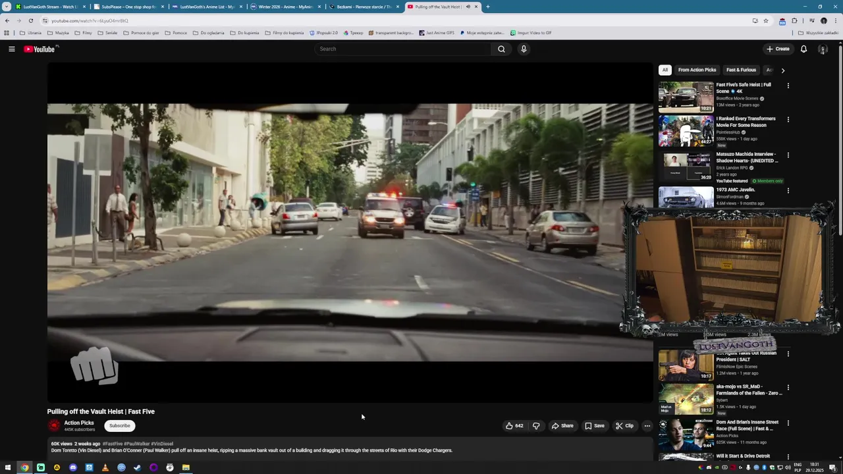
Task: Click the Chrome address bar URL
Action: coord(90,20)
